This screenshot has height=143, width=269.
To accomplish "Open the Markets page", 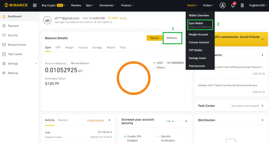I will point(76,5).
